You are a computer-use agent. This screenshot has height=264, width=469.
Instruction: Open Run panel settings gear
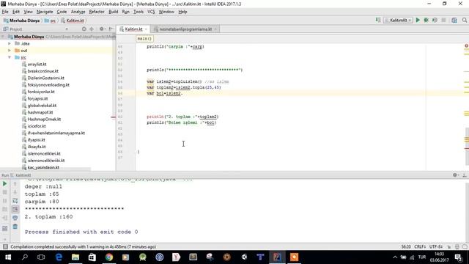(x=456, y=175)
